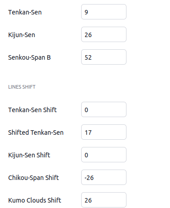The image size is (170, 208).
Task: Select the Senkou-Span B label
Action: pyautogui.click(x=29, y=57)
